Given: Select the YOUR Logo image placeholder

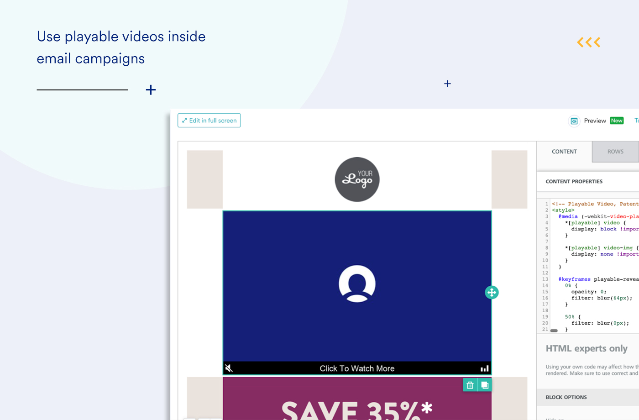Looking at the screenshot, I should 357,179.
